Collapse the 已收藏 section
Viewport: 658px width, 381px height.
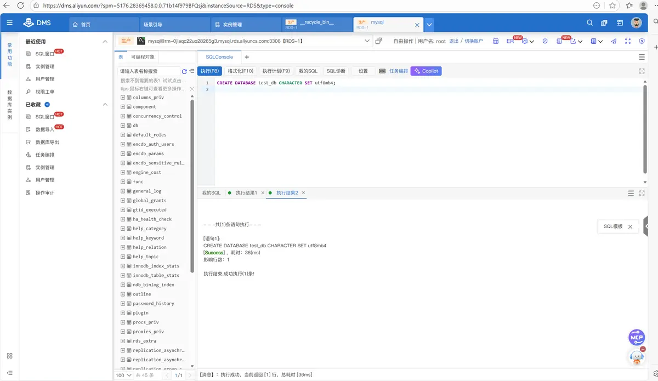(105, 104)
